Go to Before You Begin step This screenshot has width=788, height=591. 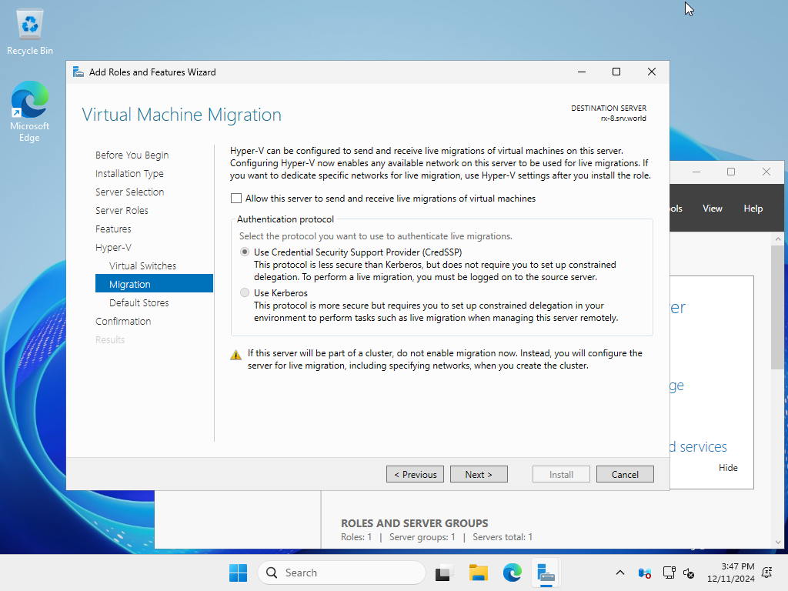(x=132, y=155)
